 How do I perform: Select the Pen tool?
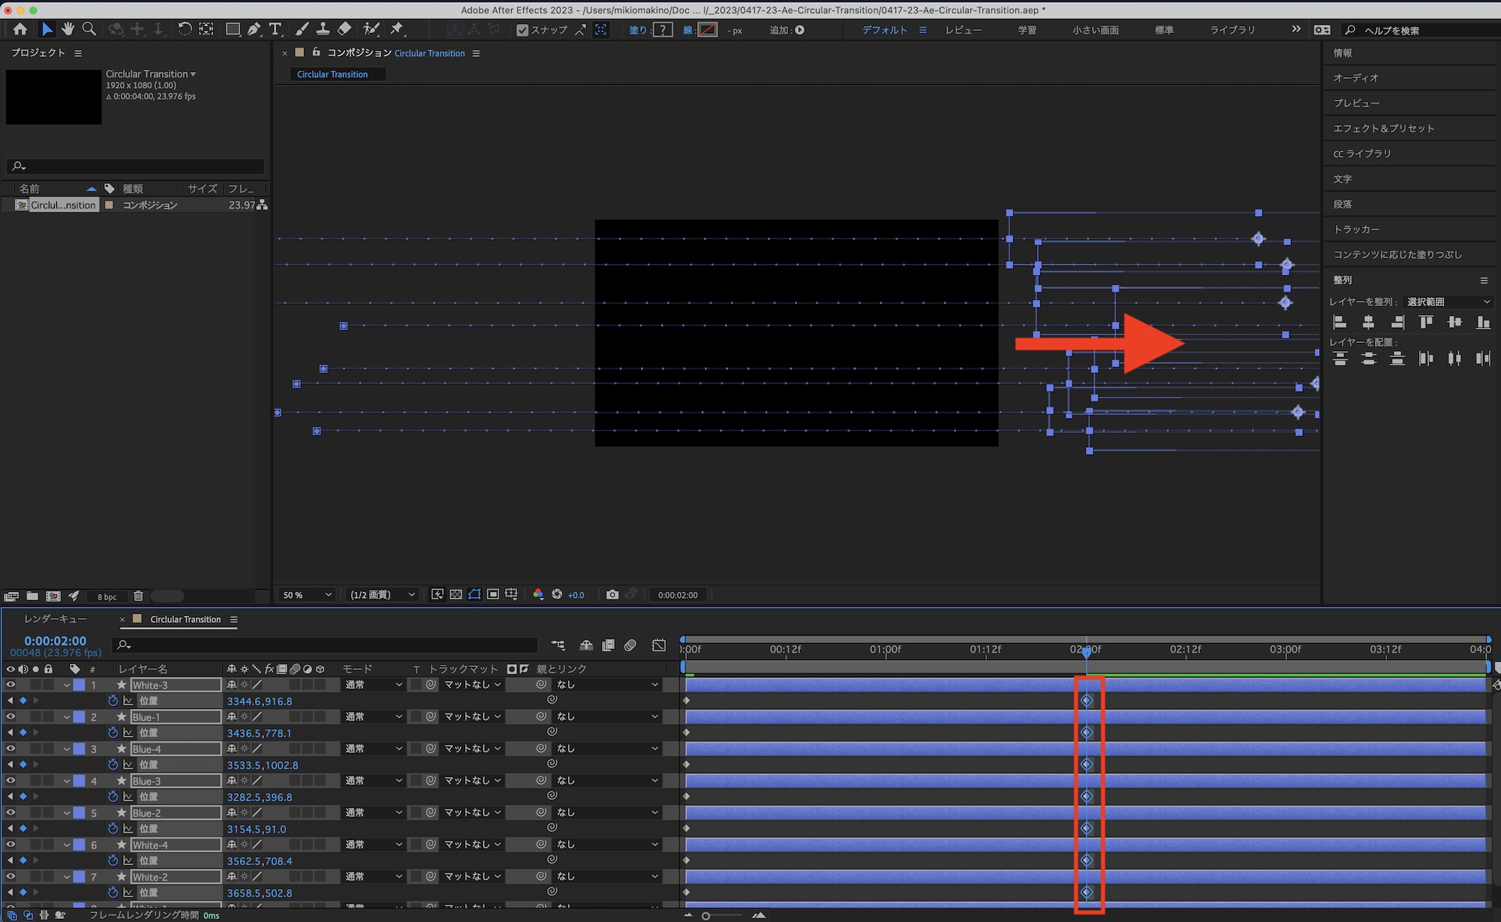tap(254, 29)
